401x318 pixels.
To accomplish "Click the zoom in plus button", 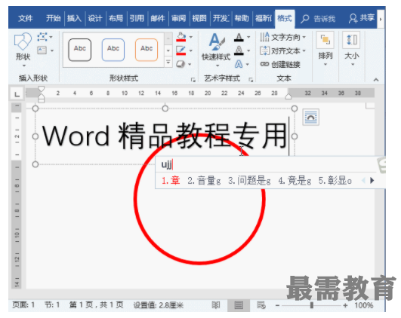I will [345, 305].
